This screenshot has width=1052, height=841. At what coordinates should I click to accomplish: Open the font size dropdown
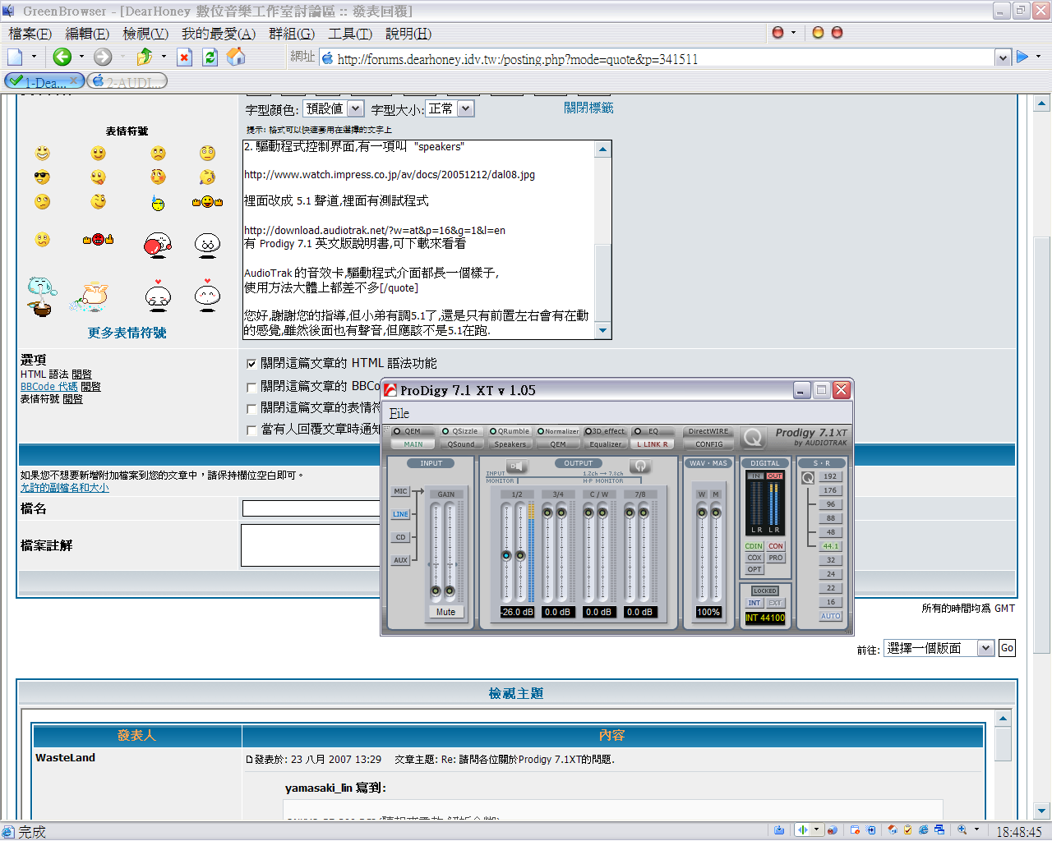pos(449,108)
